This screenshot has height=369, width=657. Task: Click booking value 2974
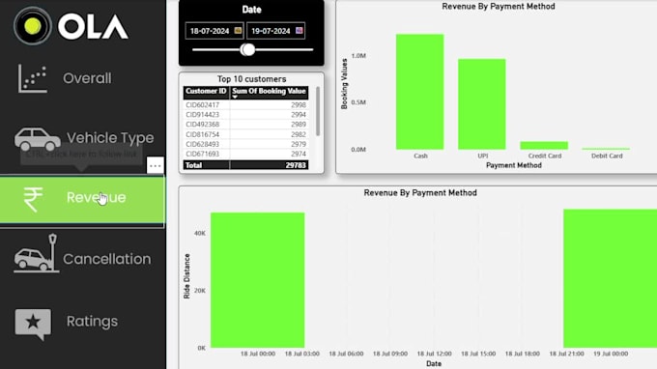pyautogui.click(x=299, y=154)
